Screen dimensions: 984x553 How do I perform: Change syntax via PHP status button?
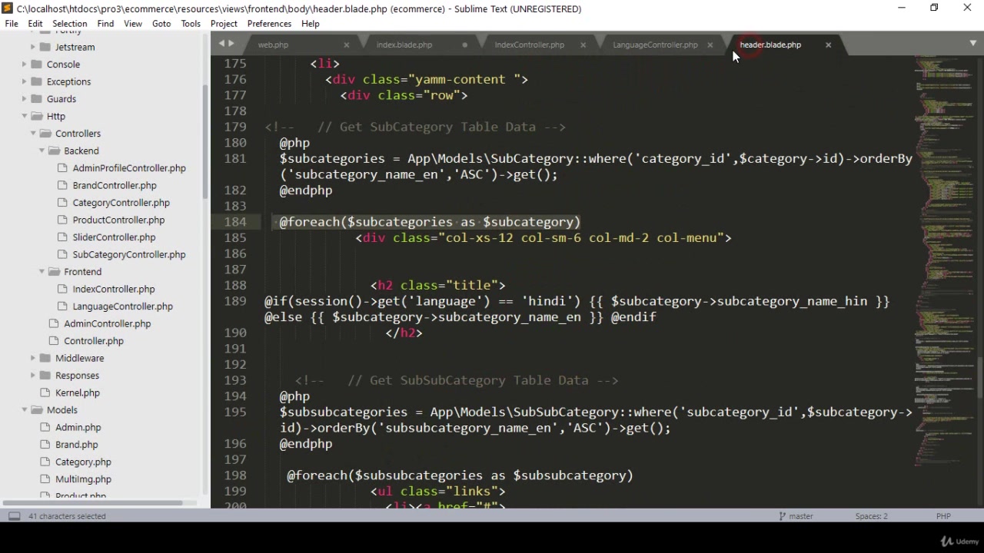coord(943,516)
